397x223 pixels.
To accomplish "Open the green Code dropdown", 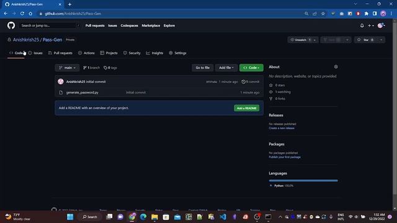I will click(251, 68).
